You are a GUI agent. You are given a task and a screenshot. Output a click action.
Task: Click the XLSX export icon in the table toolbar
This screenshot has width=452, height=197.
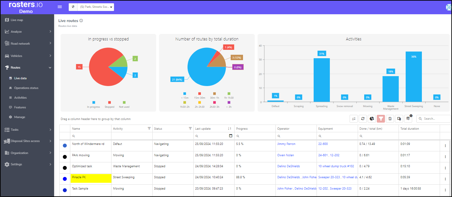390,119
